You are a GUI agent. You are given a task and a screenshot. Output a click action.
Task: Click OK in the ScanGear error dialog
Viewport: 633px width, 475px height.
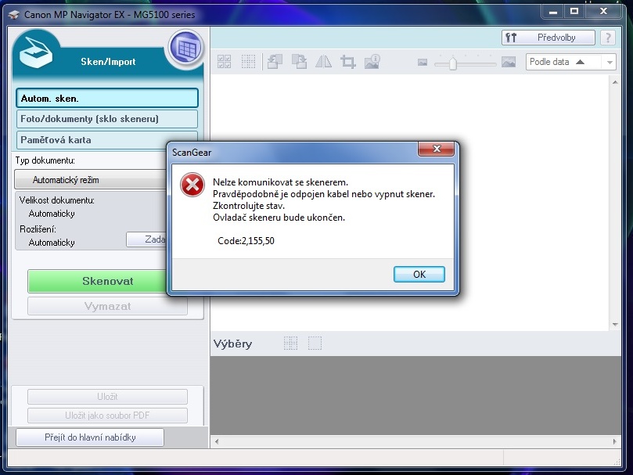pos(419,274)
